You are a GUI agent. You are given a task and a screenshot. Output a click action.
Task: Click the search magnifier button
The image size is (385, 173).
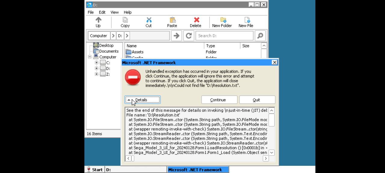pyautogui.click(x=260, y=36)
